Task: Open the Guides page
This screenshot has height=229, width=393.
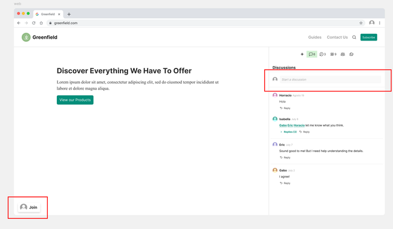Action: 314,37
